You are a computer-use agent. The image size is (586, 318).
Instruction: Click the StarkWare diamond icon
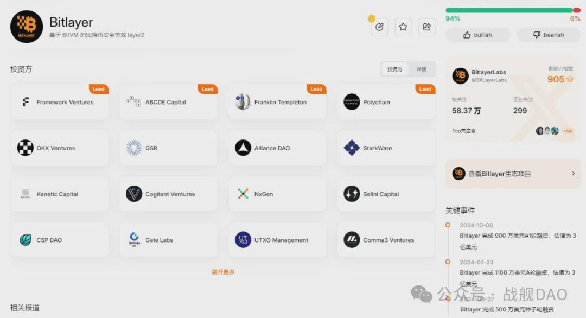point(352,148)
